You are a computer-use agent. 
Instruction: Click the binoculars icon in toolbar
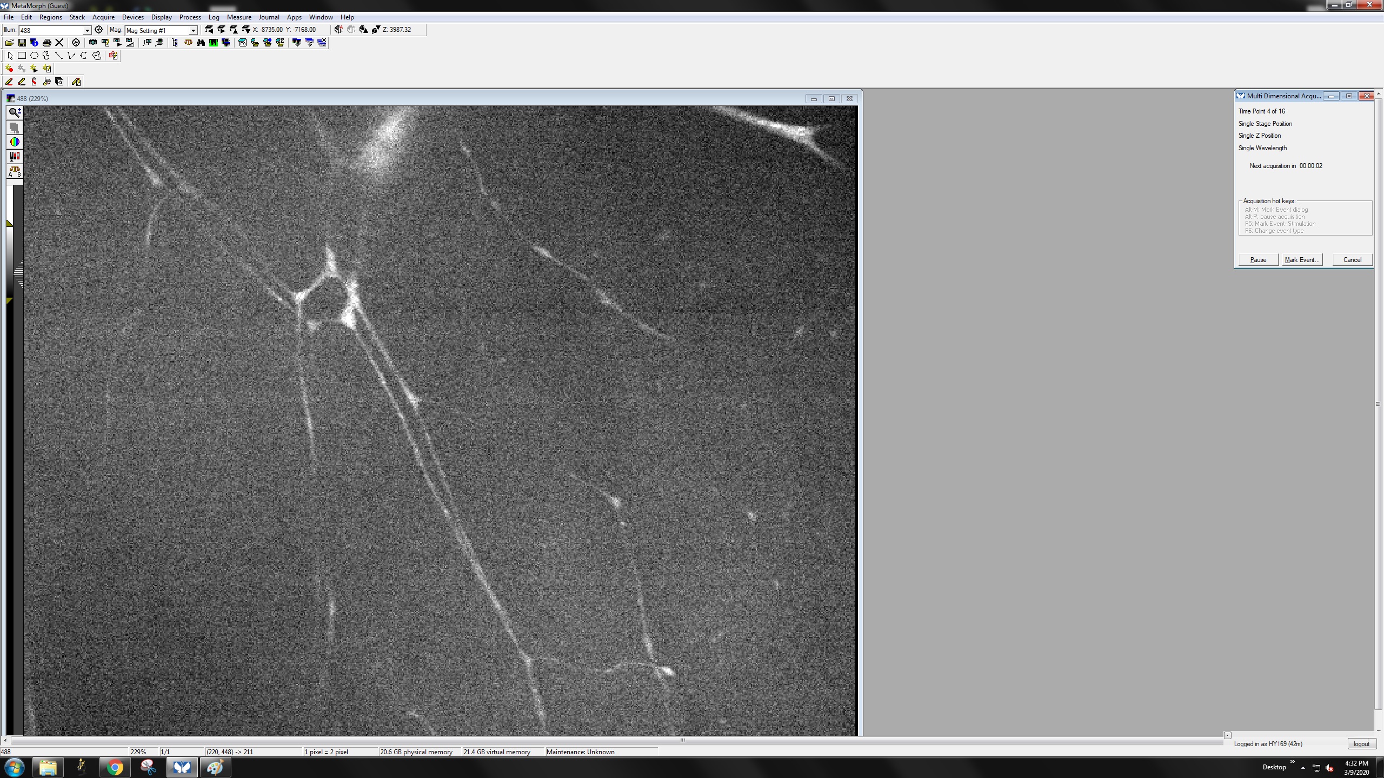coord(201,43)
